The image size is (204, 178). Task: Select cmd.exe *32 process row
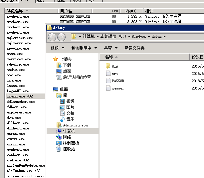click(x=26, y=160)
